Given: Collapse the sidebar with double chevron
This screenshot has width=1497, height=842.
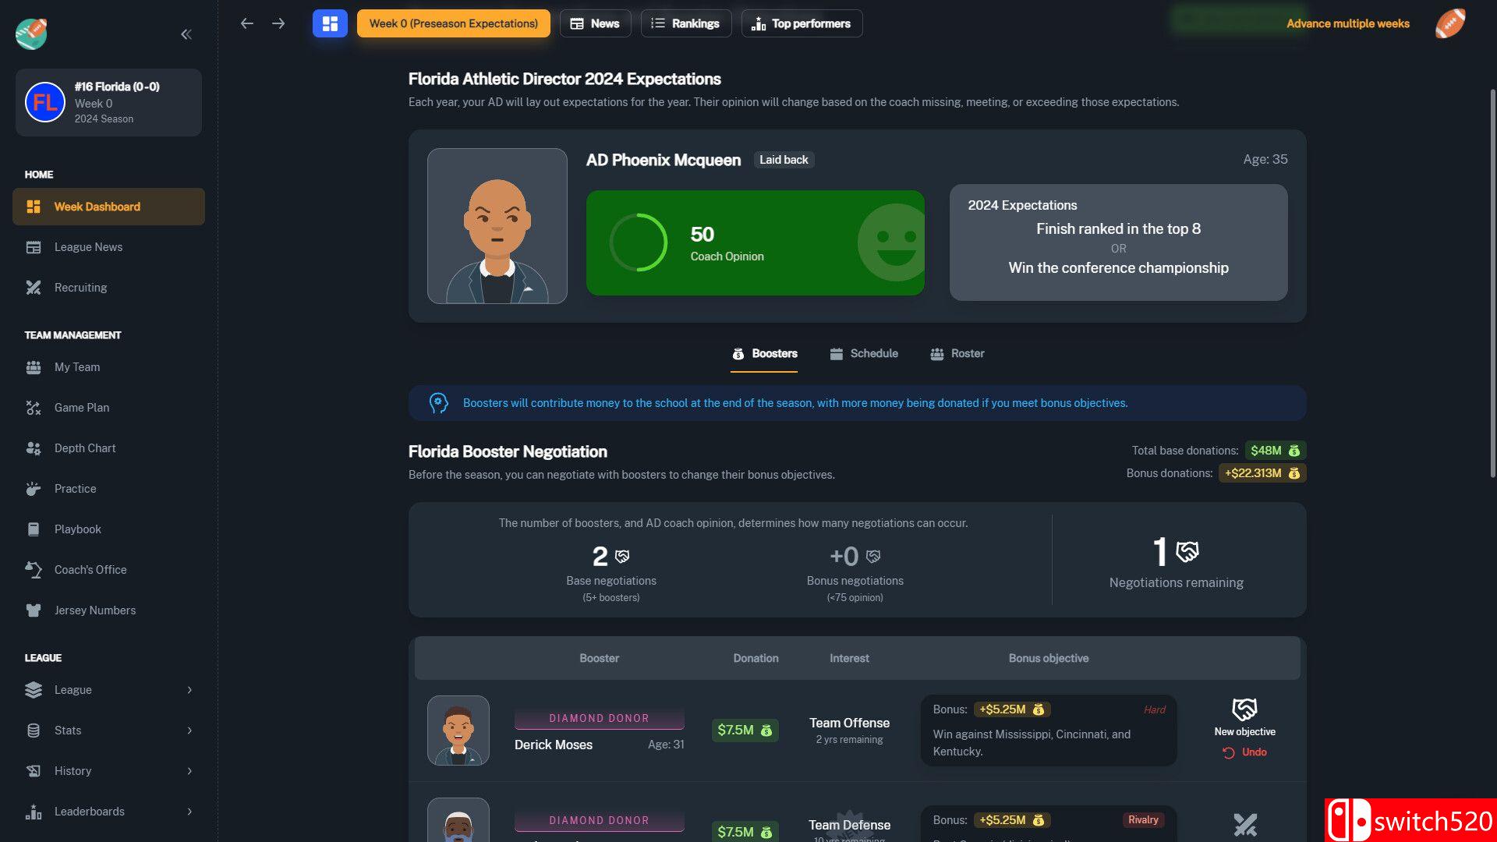Looking at the screenshot, I should tap(186, 34).
